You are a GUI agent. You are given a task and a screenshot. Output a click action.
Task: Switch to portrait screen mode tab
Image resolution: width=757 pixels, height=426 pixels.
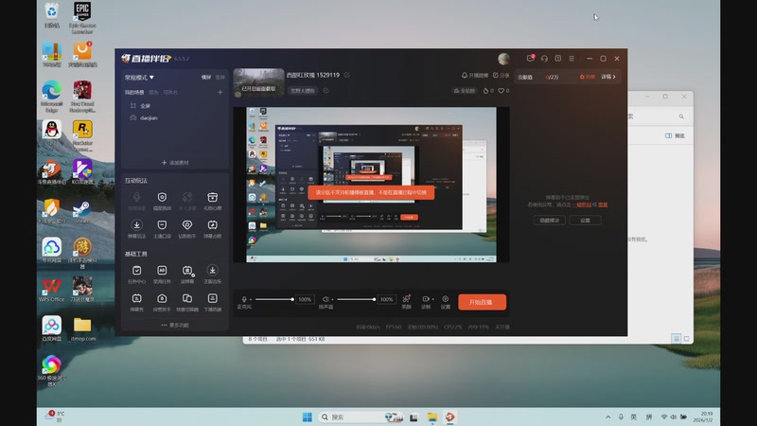point(220,78)
